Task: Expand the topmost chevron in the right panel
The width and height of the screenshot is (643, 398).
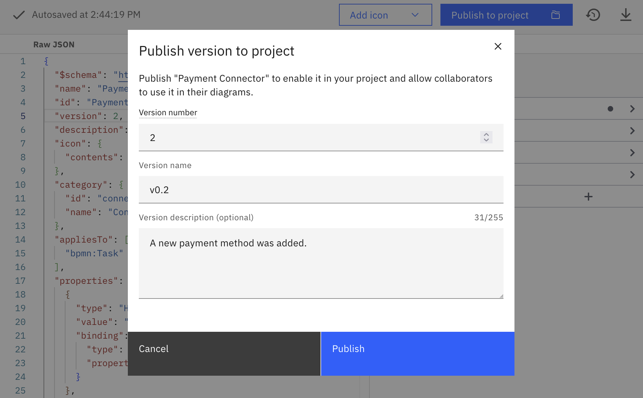Action: (x=632, y=109)
